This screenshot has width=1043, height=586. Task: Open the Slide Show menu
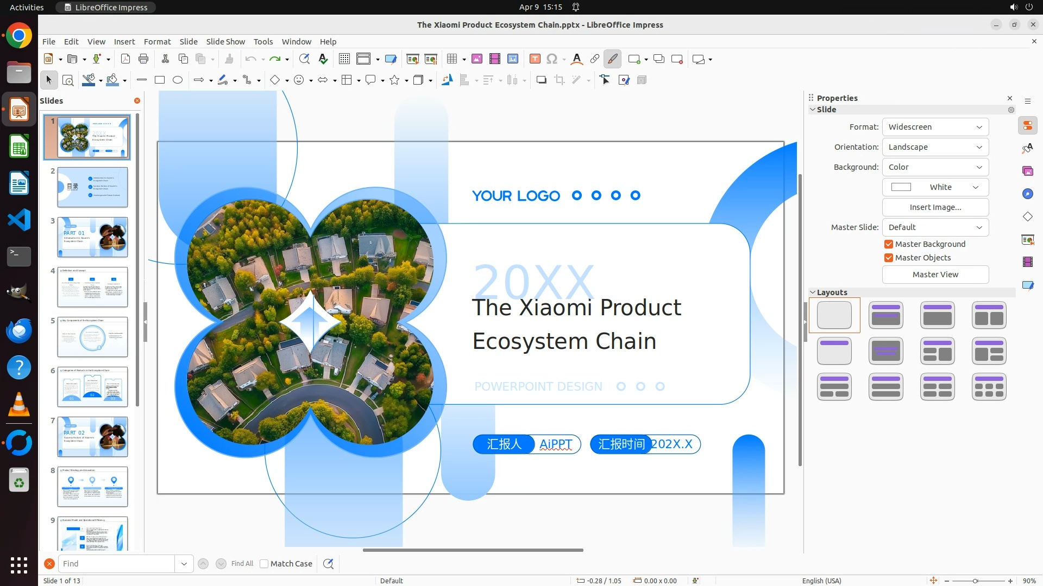225,42
